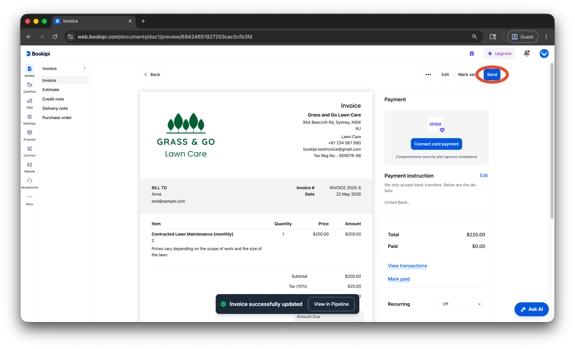Open the Invoice module in sidebar

29,71
